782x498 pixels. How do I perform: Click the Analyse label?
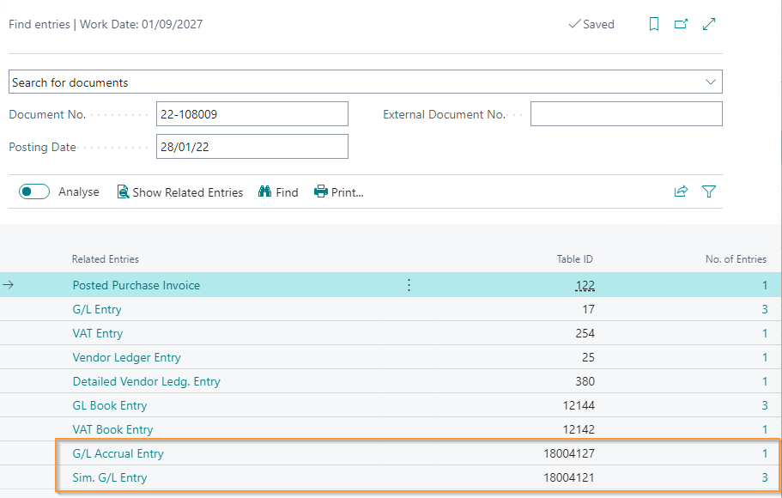(x=79, y=192)
